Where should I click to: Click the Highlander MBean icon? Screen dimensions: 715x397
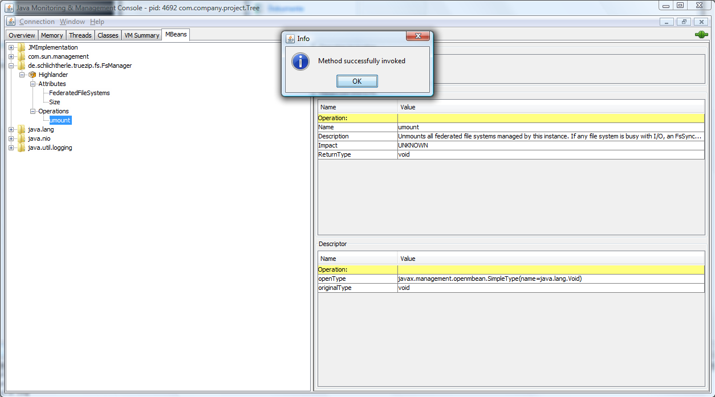coord(32,75)
